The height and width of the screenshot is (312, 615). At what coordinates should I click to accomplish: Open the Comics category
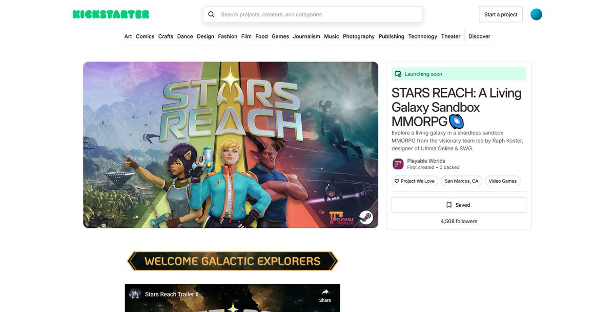coord(145,36)
